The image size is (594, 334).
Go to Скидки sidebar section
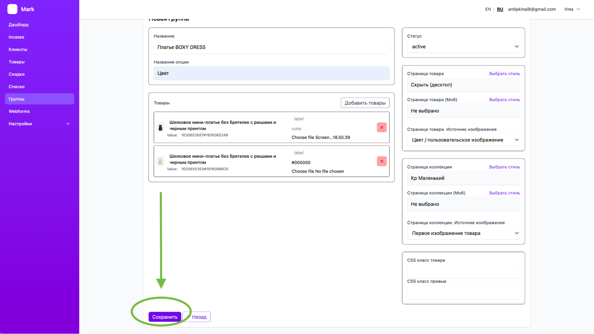pyautogui.click(x=17, y=74)
